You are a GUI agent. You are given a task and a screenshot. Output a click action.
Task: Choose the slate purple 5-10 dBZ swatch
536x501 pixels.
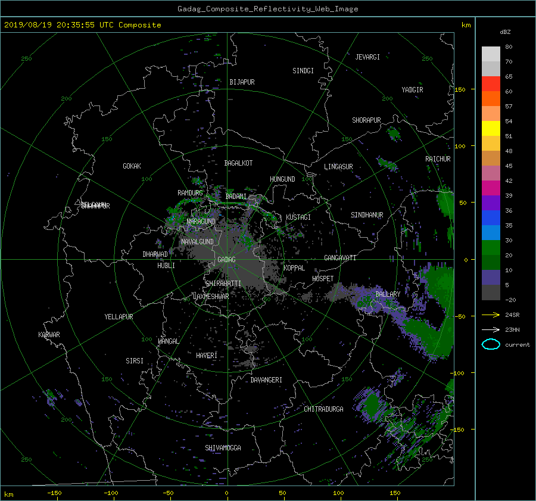click(491, 278)
